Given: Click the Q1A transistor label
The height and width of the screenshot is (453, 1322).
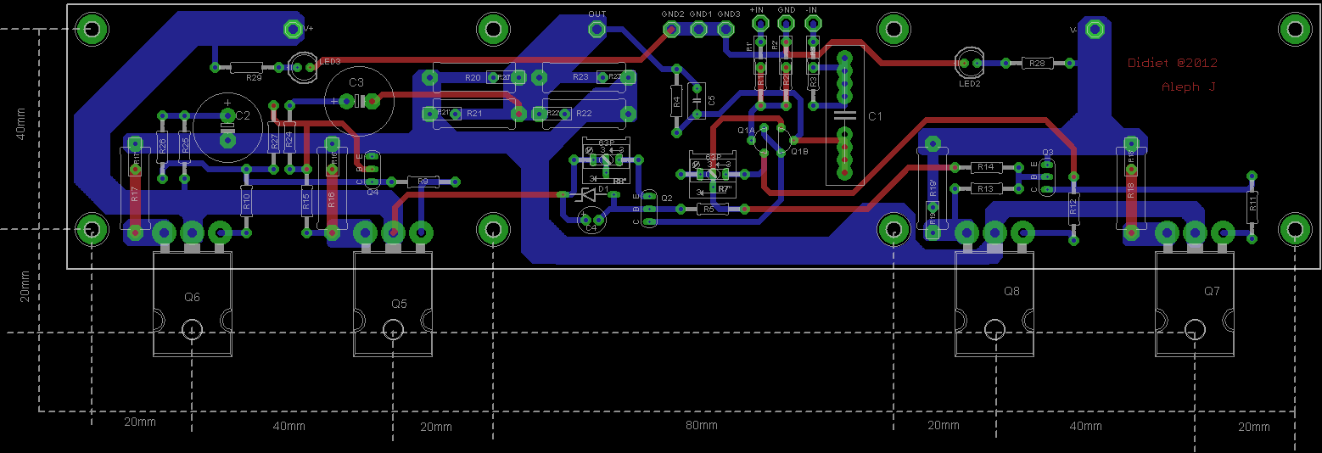Looking at the screenshot, I should pos(745,131).
